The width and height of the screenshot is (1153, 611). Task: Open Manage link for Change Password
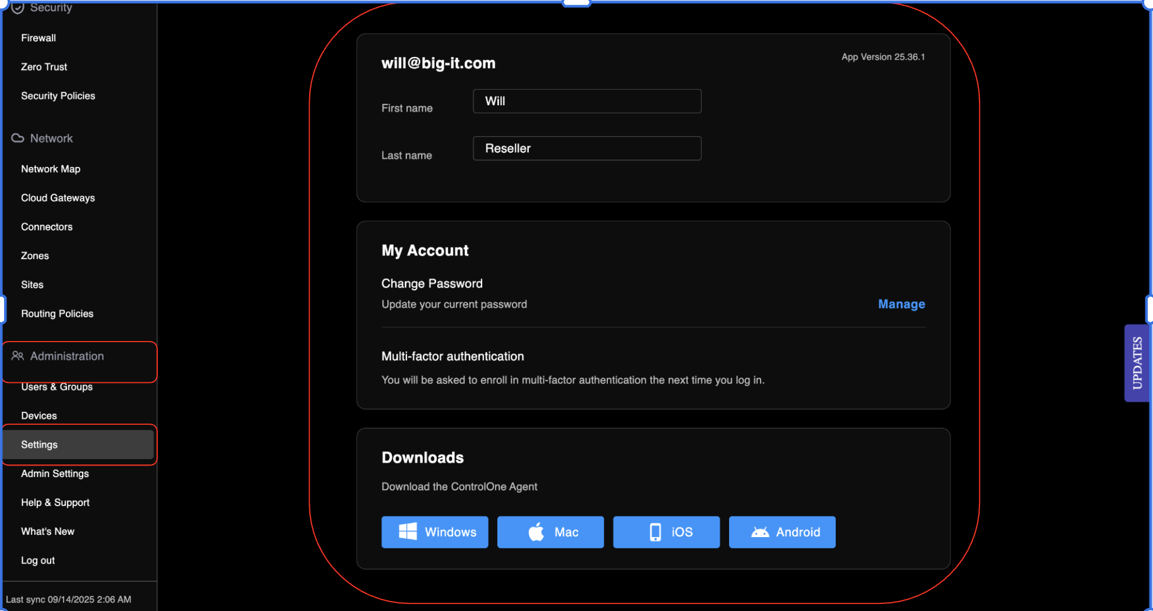coord(901,304)
